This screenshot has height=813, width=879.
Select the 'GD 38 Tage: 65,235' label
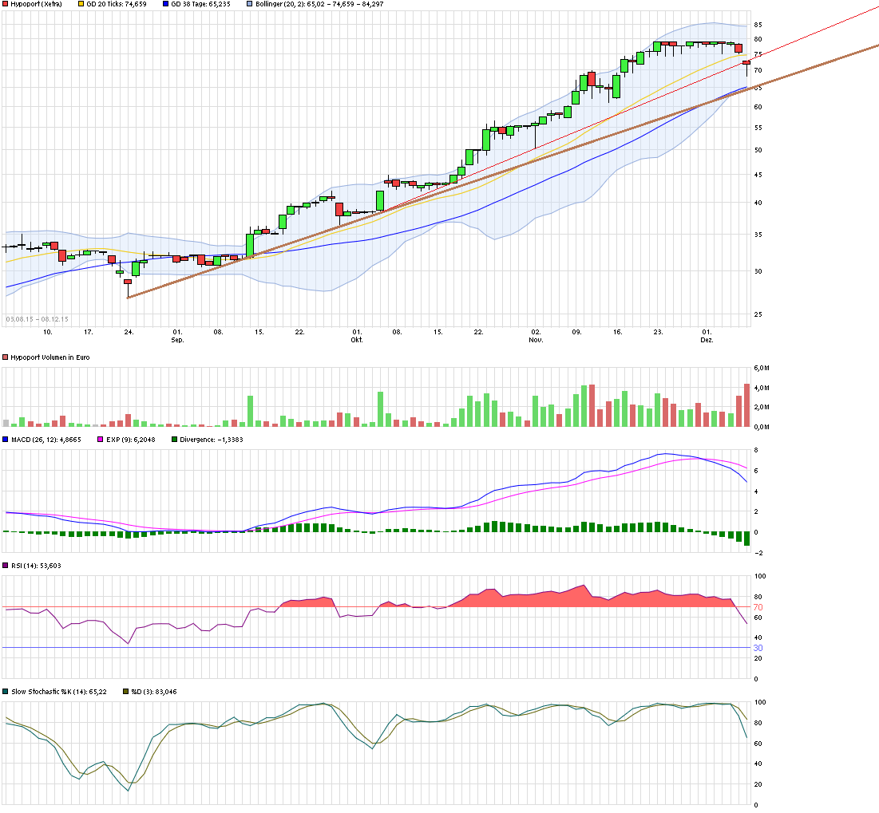coord(200,4)
